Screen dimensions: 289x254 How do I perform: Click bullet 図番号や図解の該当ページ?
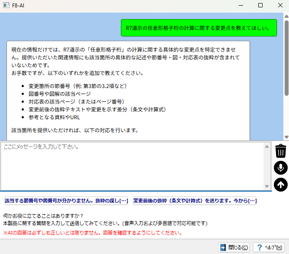tap(60, 94)
